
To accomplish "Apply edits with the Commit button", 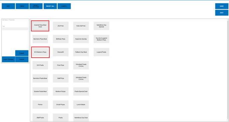I will coord(22,53).
